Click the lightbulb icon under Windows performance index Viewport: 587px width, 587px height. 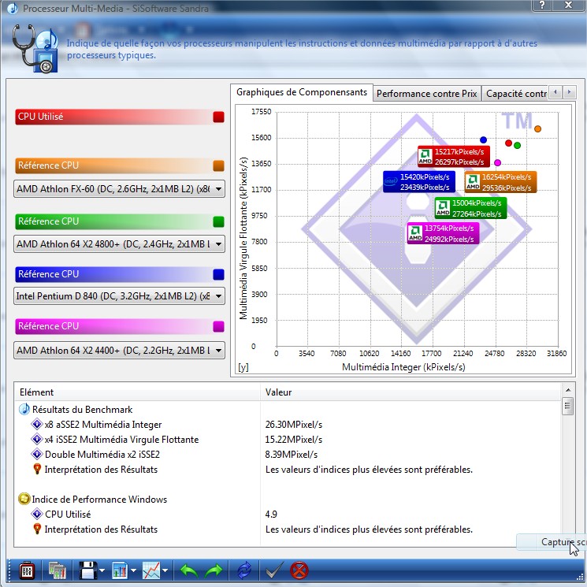point(37,529)
